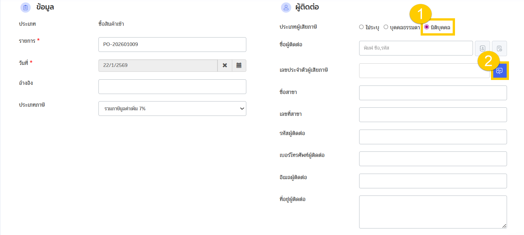Image resolution: width=524 pixels, height=235 pixels.
Task: Click the date field showing 22/1/2569
Action: (x=158, y=66)
